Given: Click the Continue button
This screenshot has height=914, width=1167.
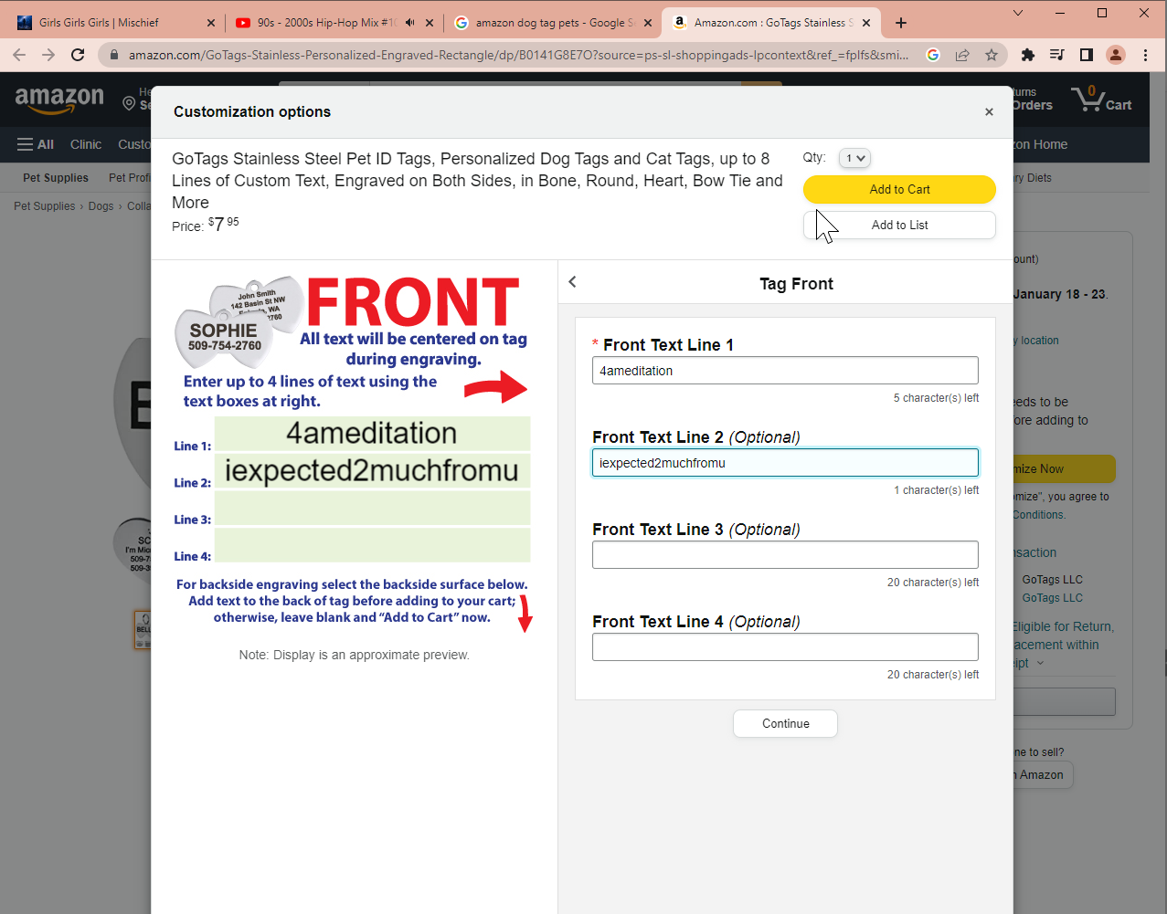Looking at the screenshot, I should pyautogui.click(x=785, y=723).
